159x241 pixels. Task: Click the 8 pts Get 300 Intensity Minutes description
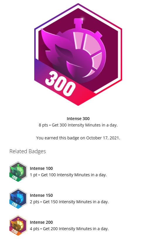point(78,125)
